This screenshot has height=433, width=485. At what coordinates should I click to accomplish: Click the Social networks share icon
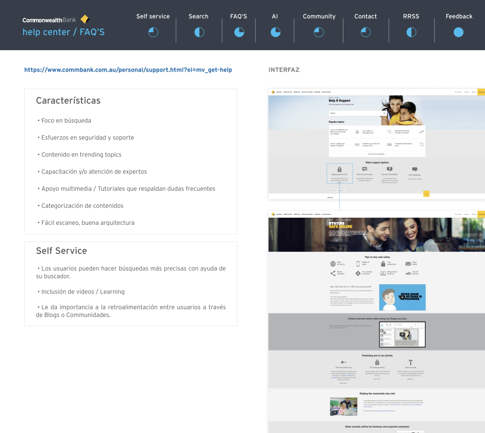pos(333,273)
